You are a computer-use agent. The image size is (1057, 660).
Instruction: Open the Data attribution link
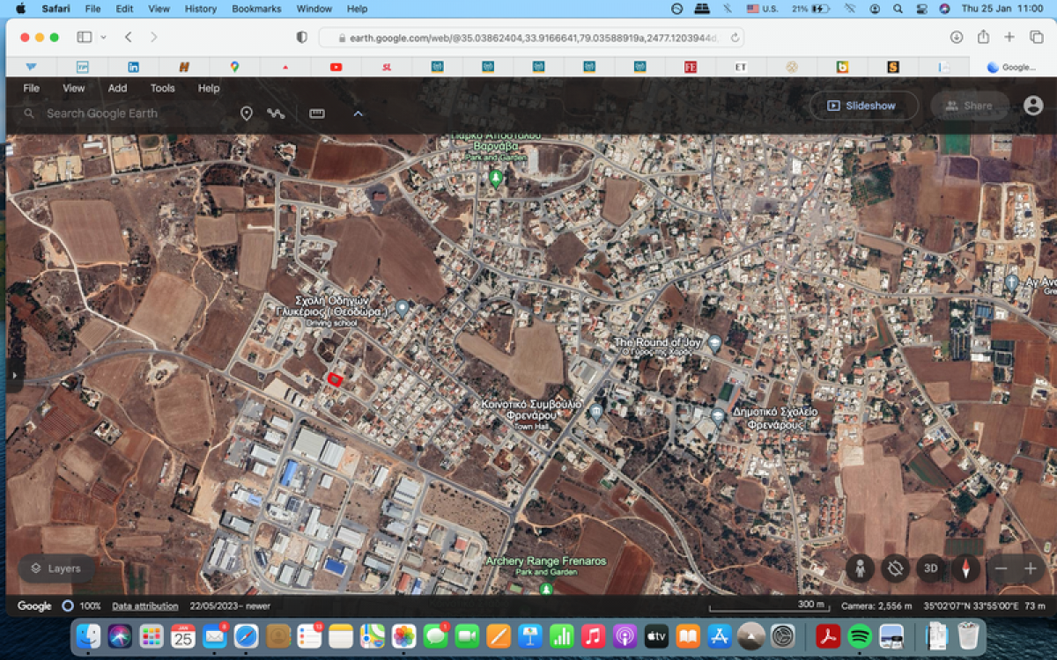(144, 606)
